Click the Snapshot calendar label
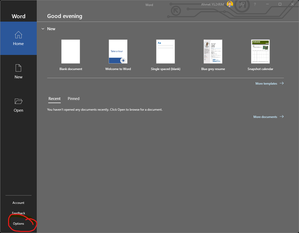The height and width of the screenshot is (233, 299). click(260, 69)
